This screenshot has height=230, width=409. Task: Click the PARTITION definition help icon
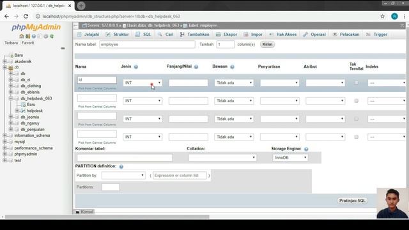(121, 166)
